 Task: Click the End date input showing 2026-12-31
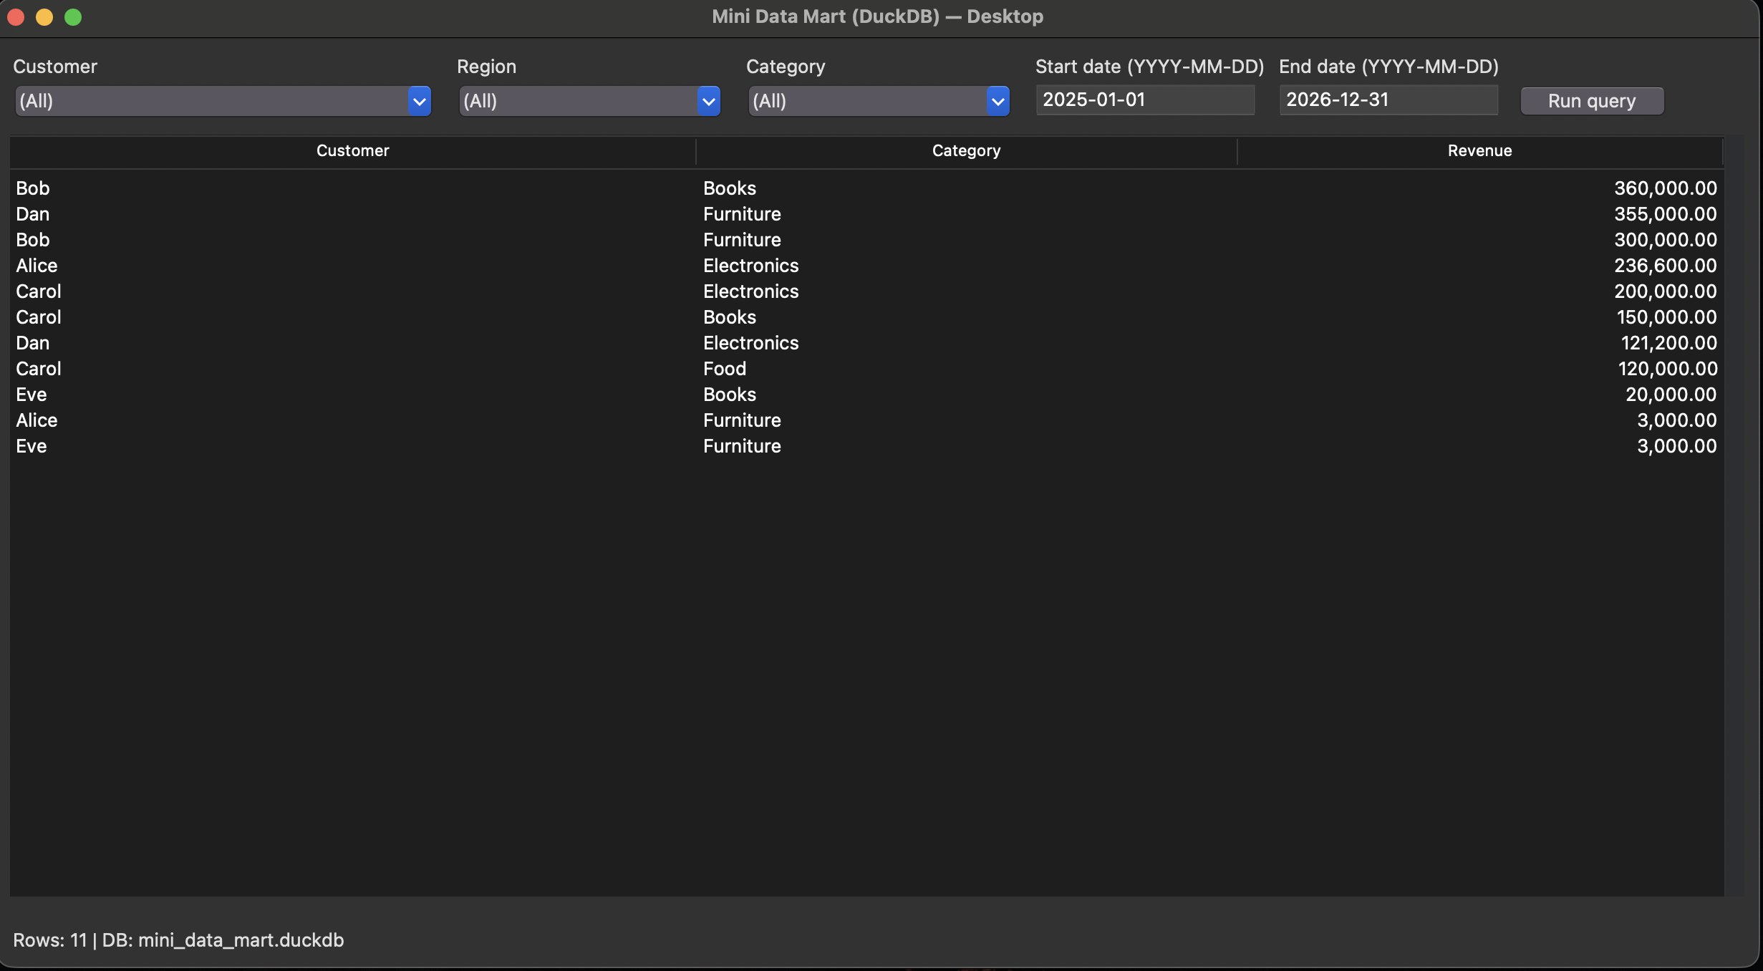(x=1387, y=100)
